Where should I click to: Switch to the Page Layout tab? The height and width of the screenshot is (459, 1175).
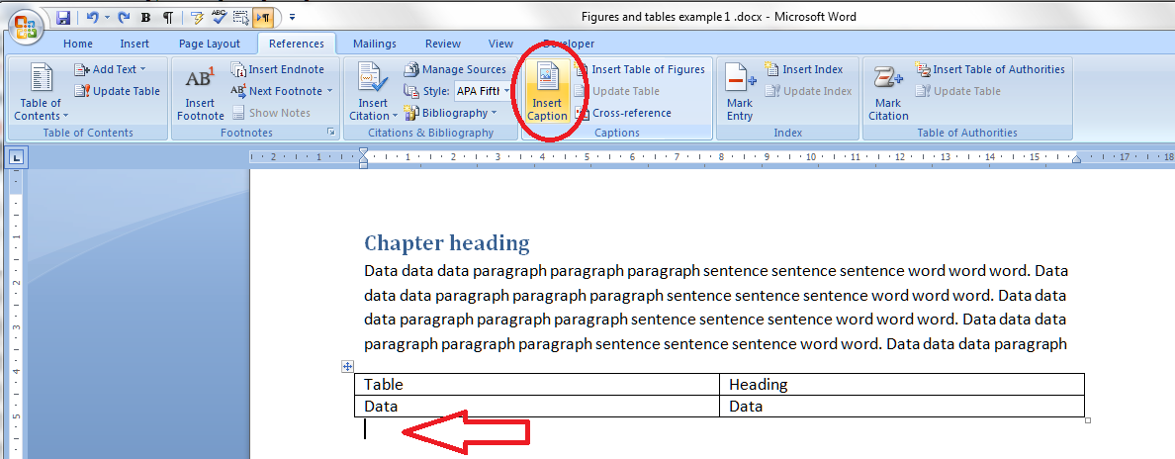tap(209, 44)
